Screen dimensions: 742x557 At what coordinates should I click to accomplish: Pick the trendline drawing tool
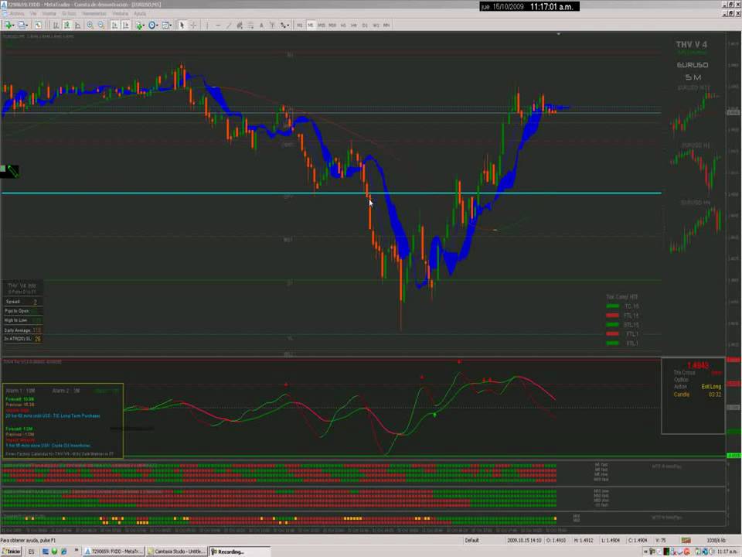(x=229, y=25)
